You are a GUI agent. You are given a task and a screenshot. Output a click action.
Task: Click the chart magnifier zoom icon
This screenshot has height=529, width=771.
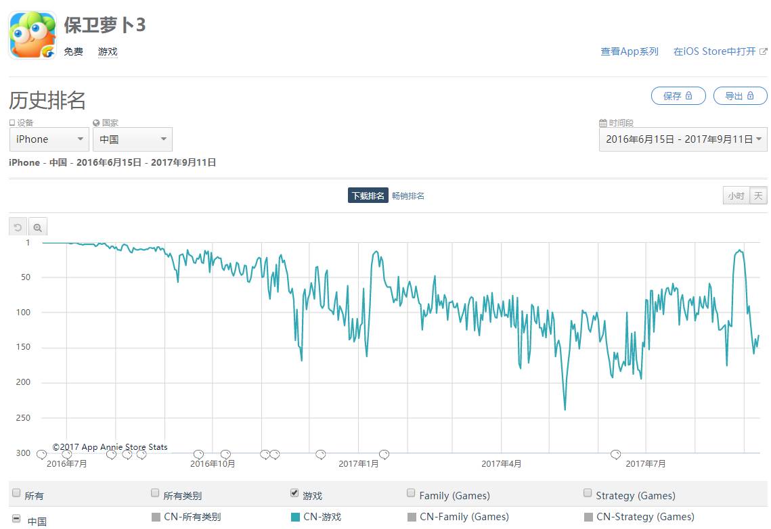[38, 227]
